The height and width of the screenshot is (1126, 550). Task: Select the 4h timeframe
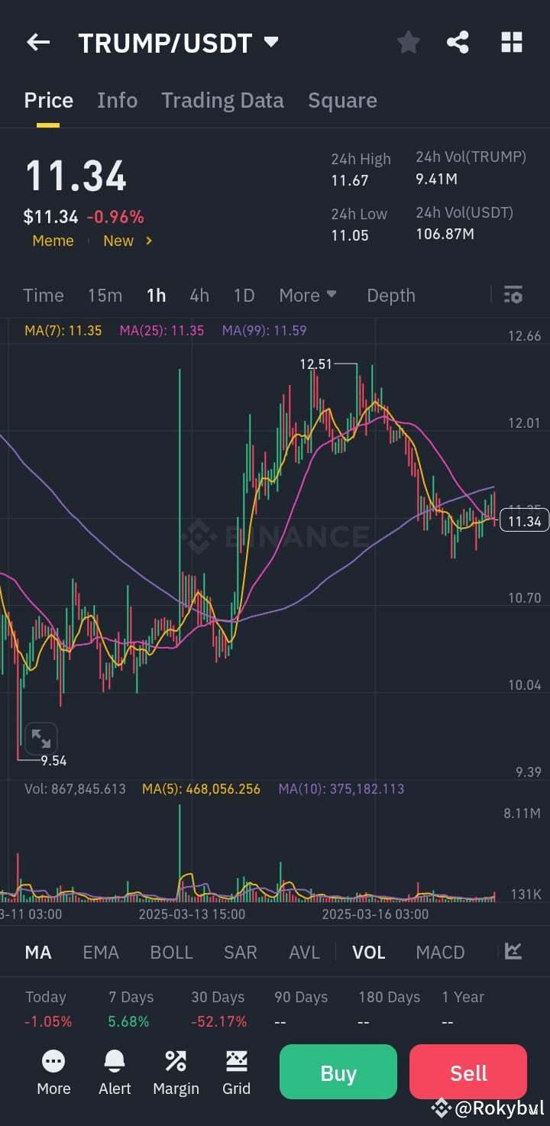(199, 295)
